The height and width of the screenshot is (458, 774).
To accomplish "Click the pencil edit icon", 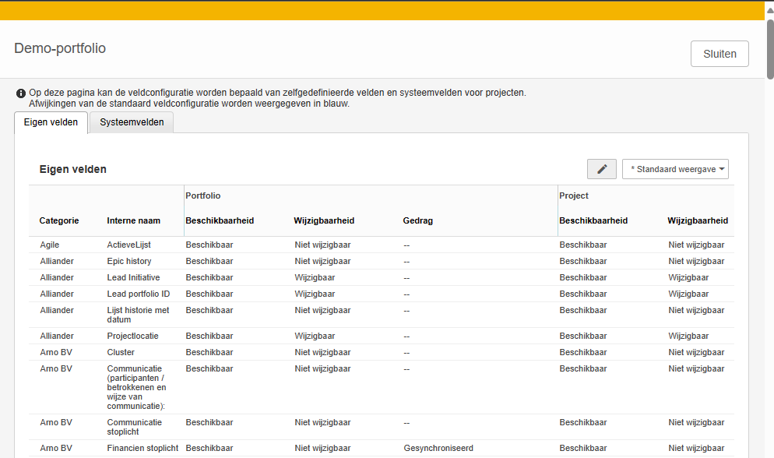I will coord(601,169).
